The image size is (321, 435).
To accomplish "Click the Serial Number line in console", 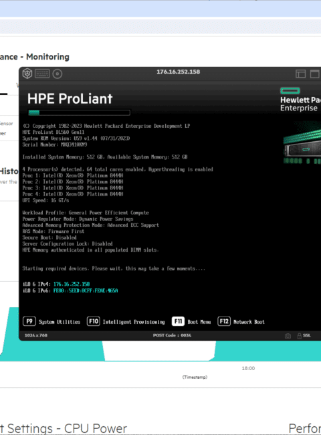I will pos(55,145).
